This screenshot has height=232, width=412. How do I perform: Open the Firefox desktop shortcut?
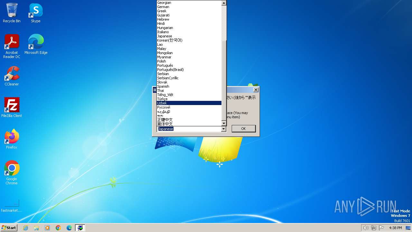pyautogui.click(x=12, y=139)
